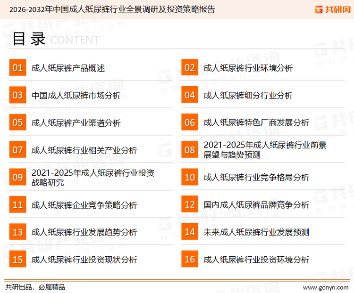
Task: Select the orange 08 number badge
Action: pyautogui.click(x=190, y=150)
